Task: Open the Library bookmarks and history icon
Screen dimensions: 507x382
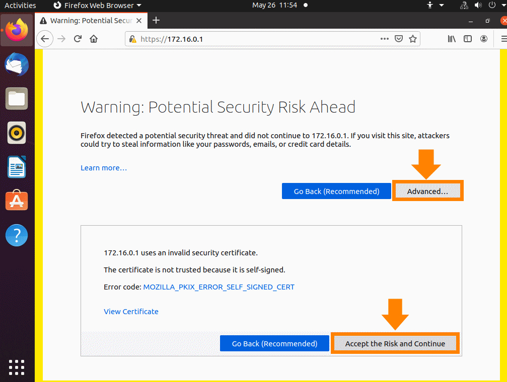Action: click(452, 39)
